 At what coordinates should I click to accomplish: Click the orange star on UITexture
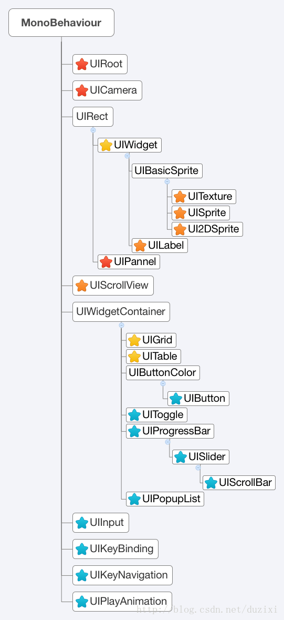point(180,196)
